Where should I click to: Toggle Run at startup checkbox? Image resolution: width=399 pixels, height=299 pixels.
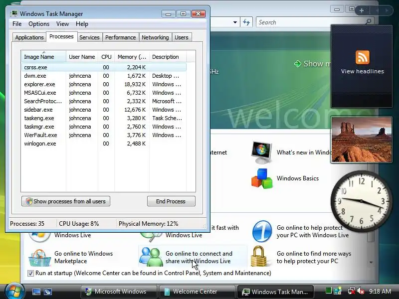coord(30,273)
